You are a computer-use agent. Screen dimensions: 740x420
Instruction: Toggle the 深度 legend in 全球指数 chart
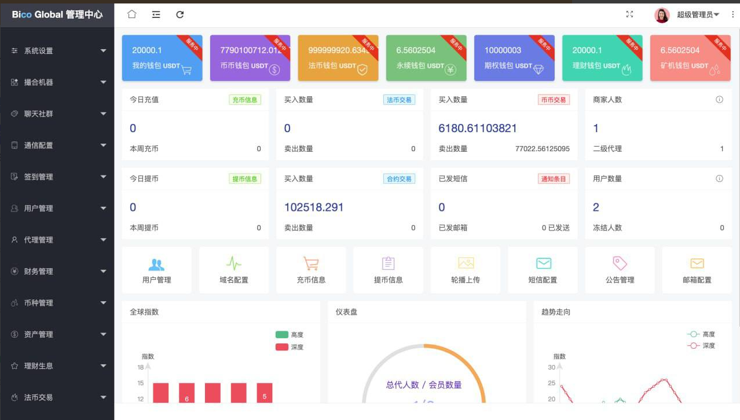(289, 347)
